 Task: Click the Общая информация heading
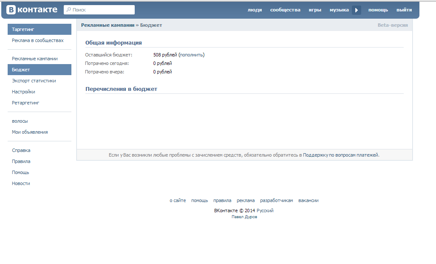tap(113, 43)
